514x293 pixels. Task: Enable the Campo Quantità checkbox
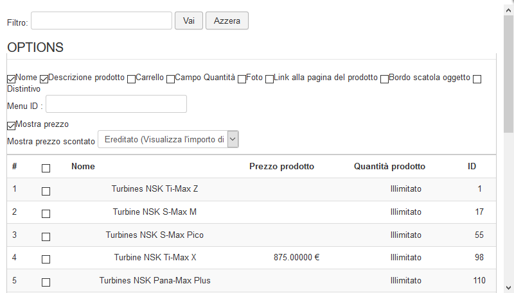click(170, 79)
